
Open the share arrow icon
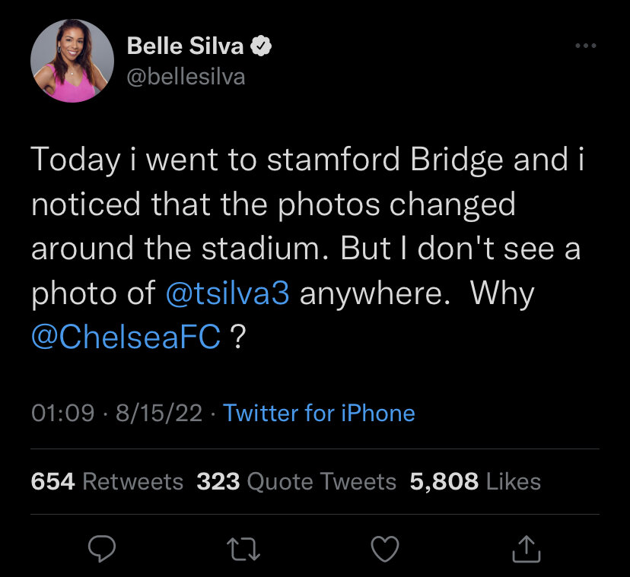click(x=527, y=549)
